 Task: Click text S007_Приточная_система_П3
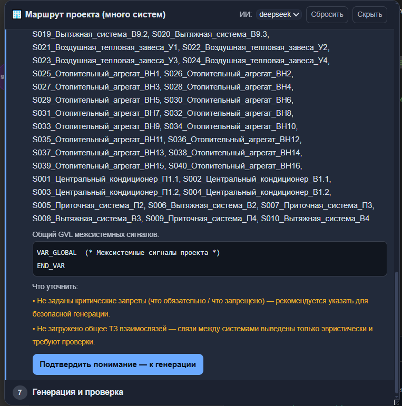tap(317, 205)
